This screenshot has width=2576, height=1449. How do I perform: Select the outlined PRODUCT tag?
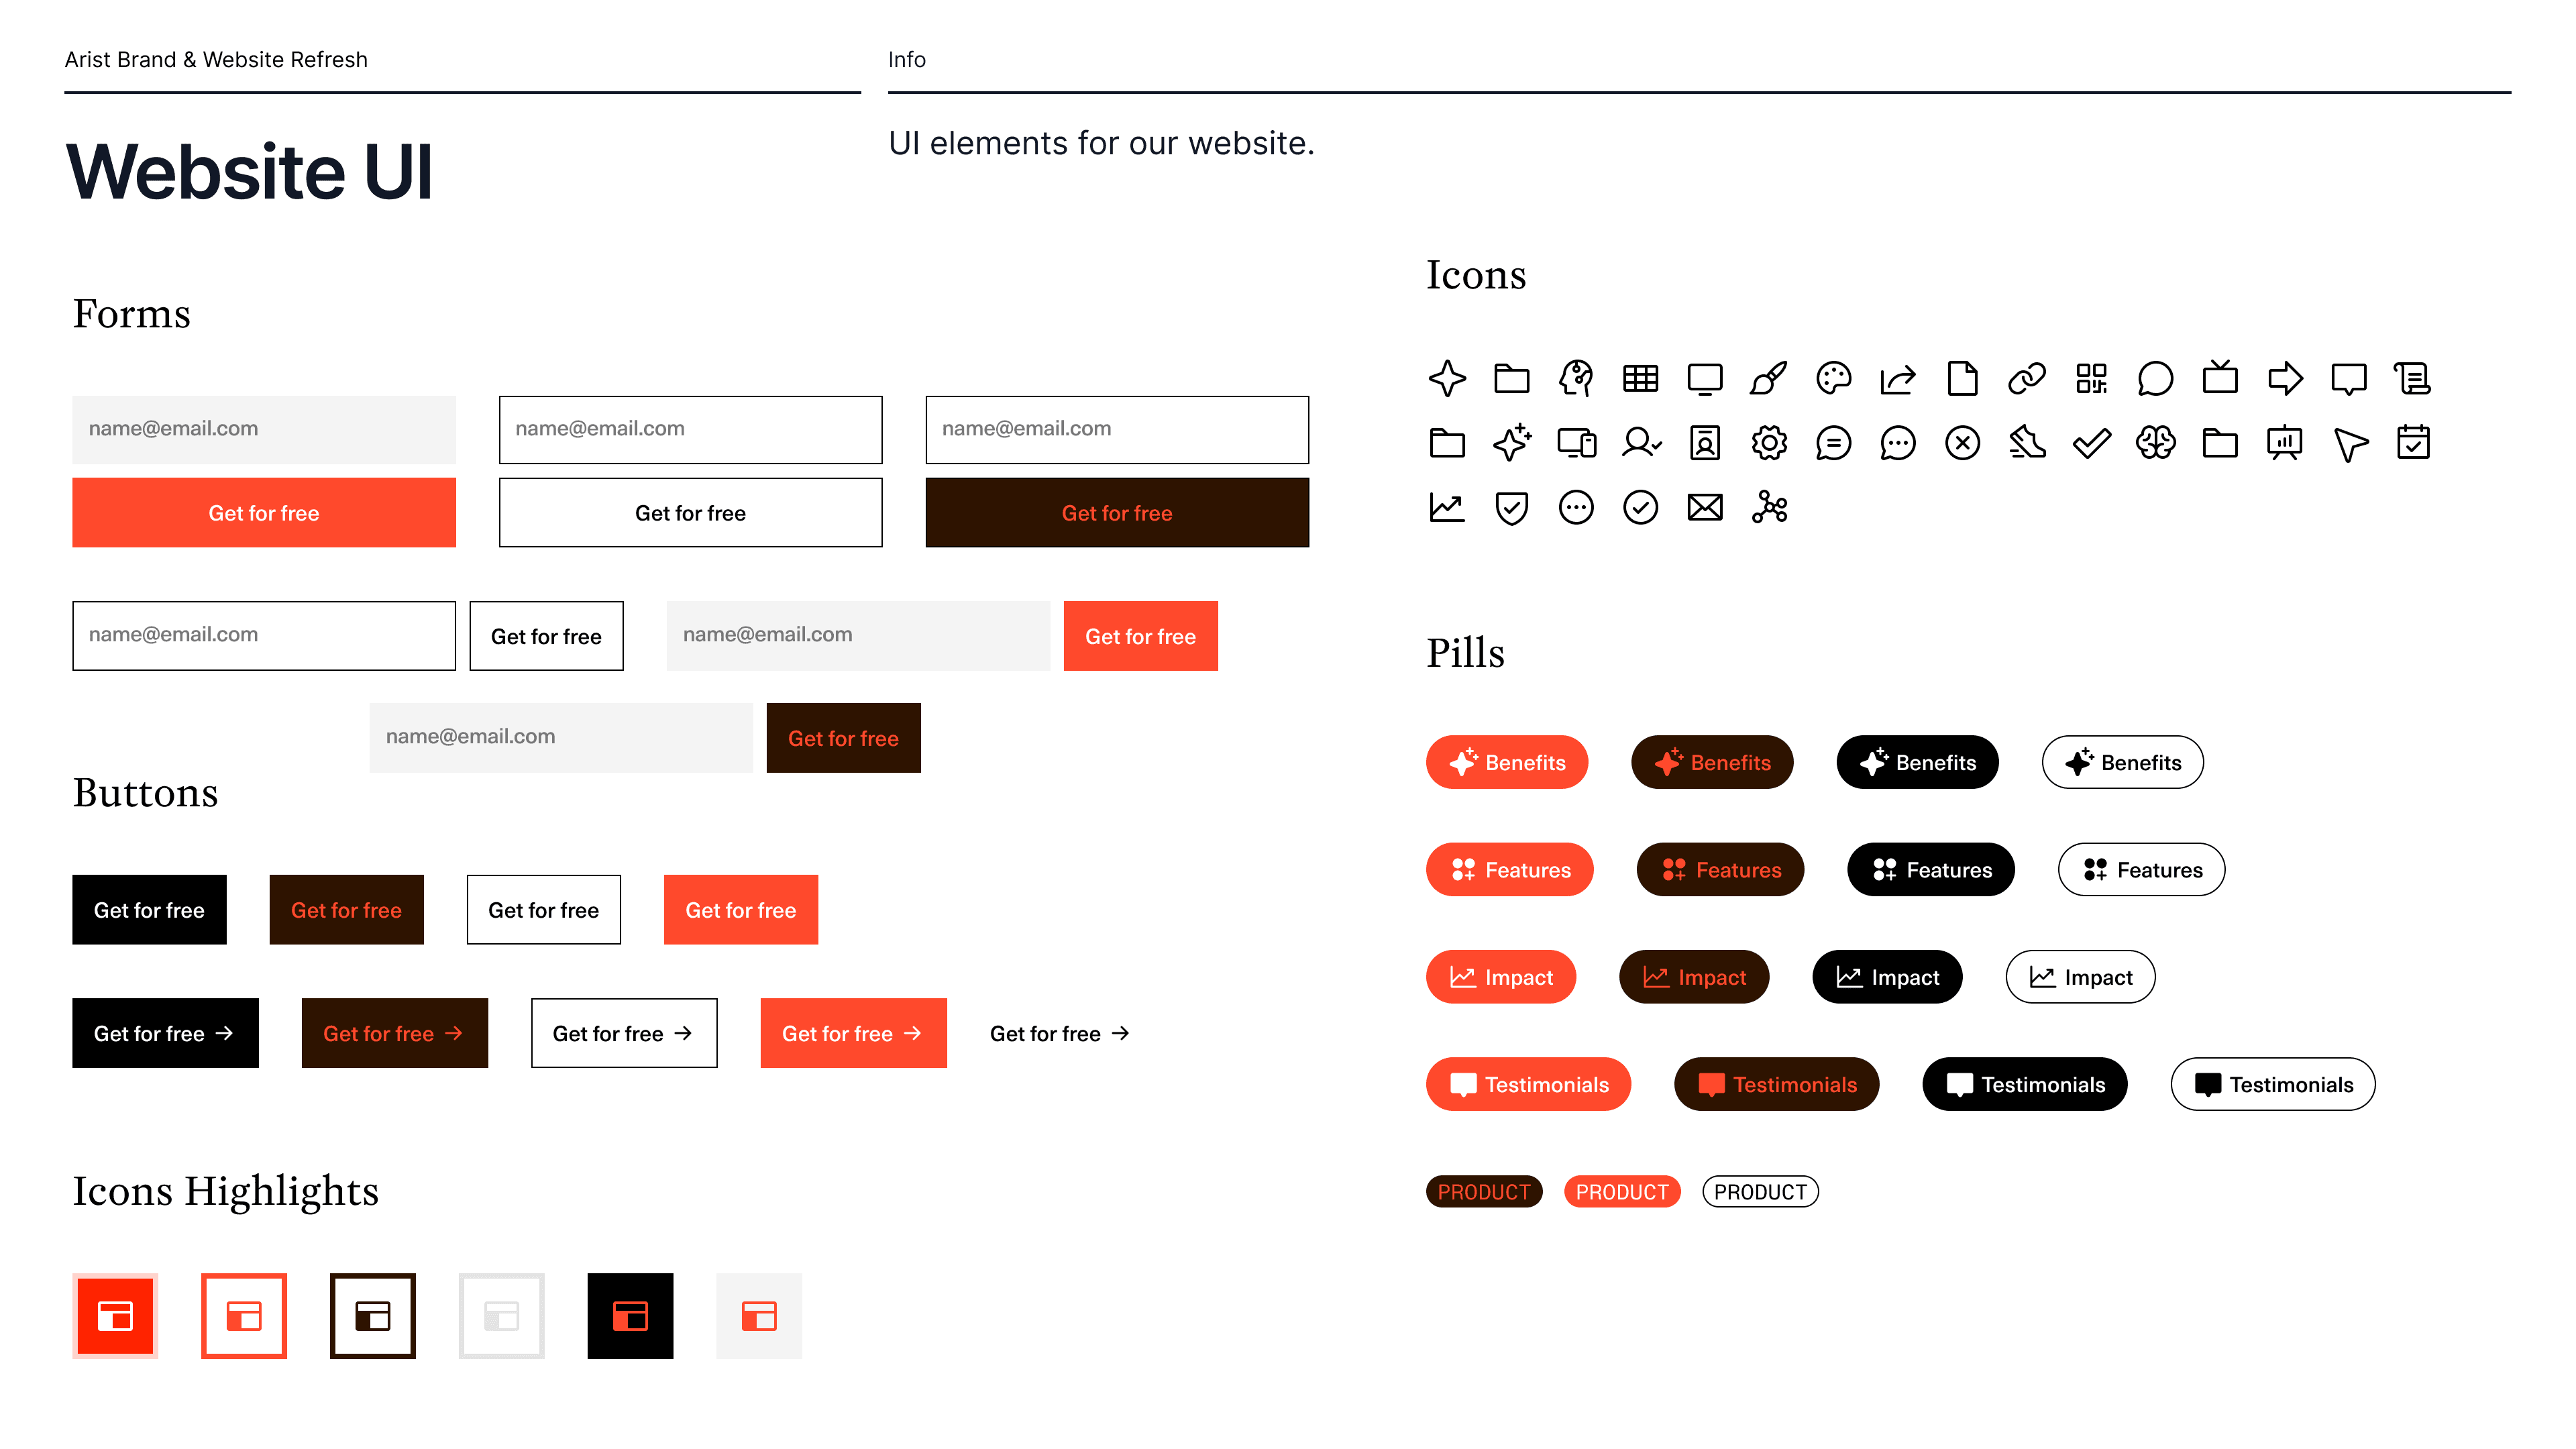pyautogui.click(x=1759, y=1192)
